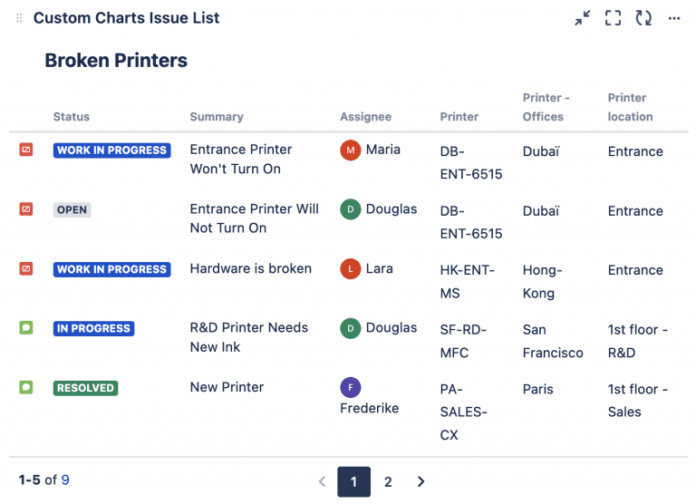Click Maria's assignee avatar
The image size is (696, 504).
point(351,150)
